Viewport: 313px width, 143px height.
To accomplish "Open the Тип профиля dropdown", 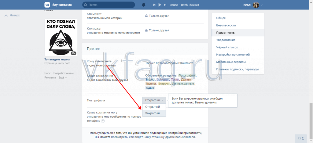I will [x=154, y=100].
